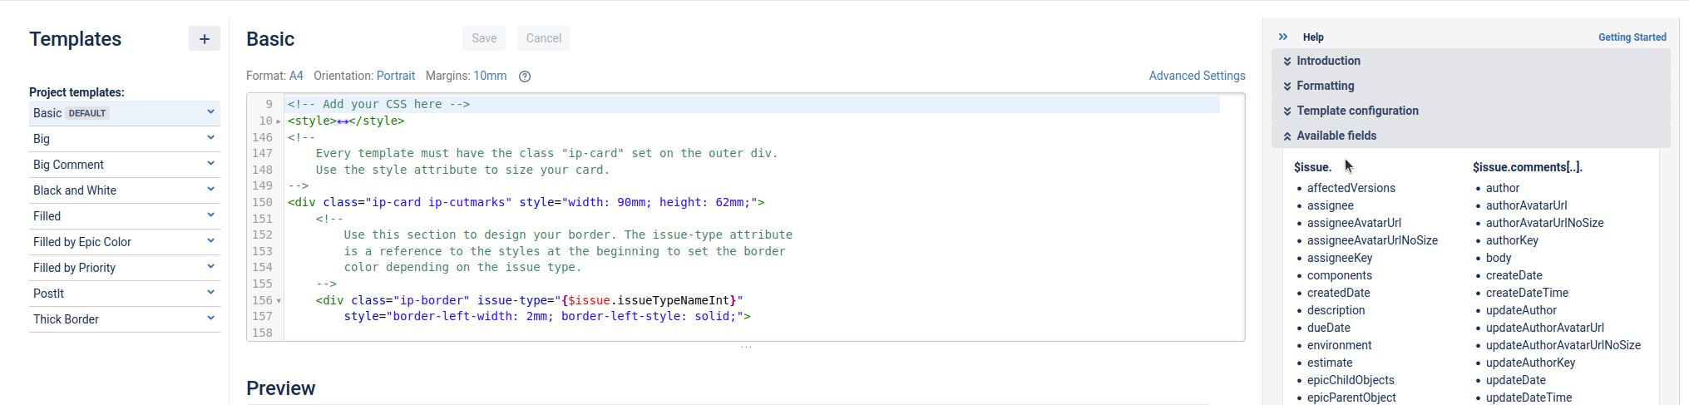1689x405 pixels.
Task: Click the margins help question mark icon
Action: (x=525, y=77)
